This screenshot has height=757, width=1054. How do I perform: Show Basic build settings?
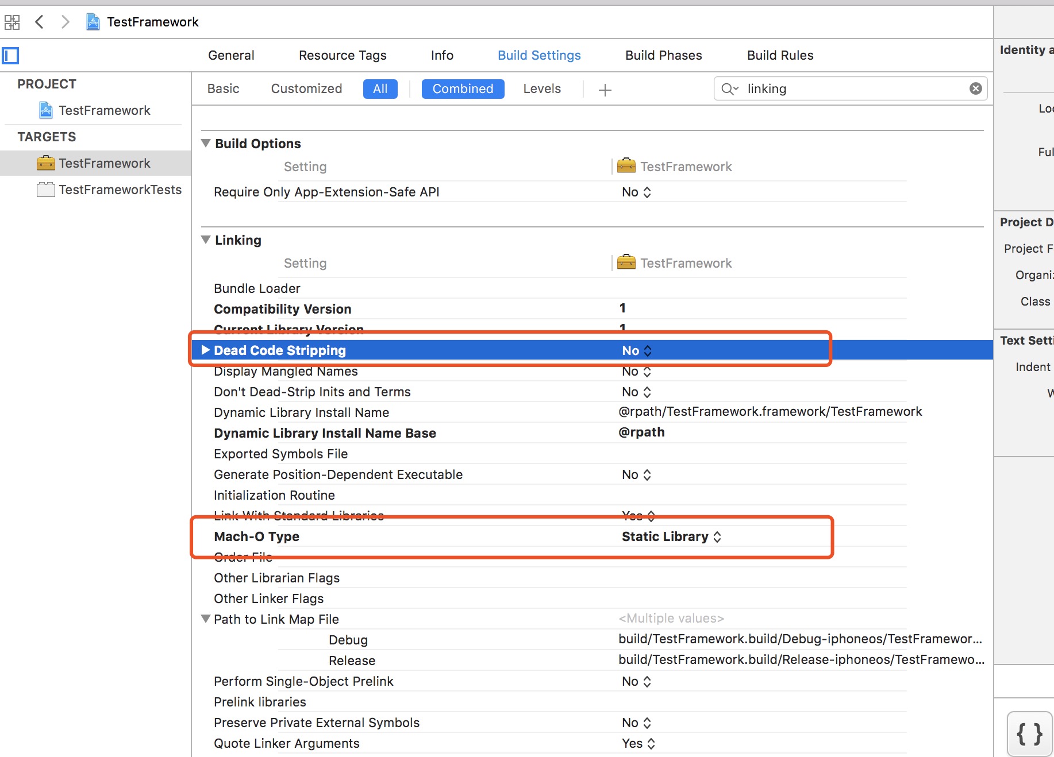click(x=224, y=88)
